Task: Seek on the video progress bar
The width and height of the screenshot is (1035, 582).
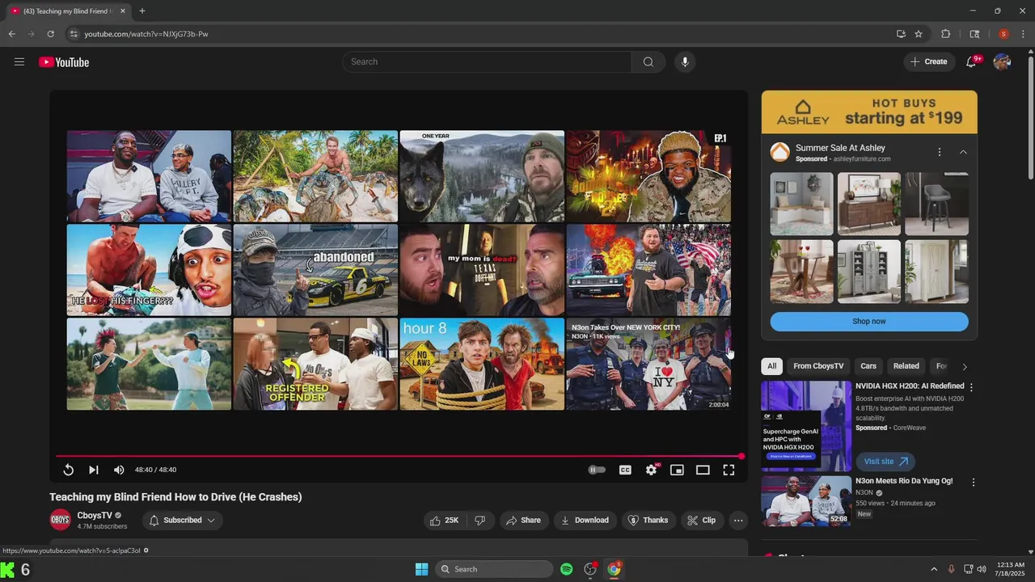Action: (x=399, y=457)
